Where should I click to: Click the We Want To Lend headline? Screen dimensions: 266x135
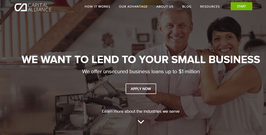141,59
